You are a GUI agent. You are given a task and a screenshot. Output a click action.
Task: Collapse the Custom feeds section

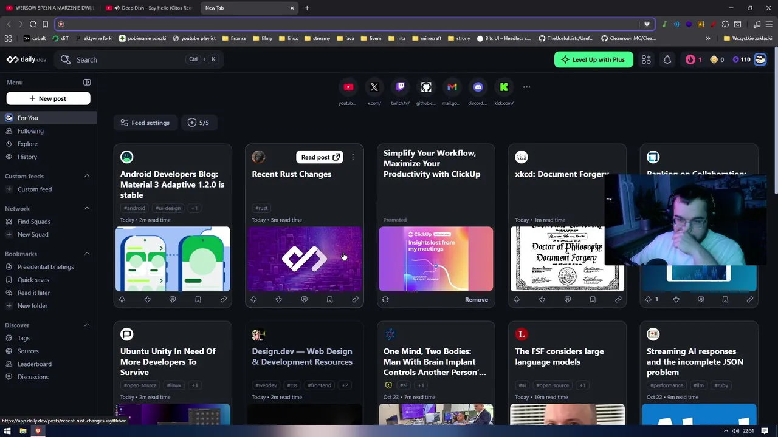(x=87, y=176)
